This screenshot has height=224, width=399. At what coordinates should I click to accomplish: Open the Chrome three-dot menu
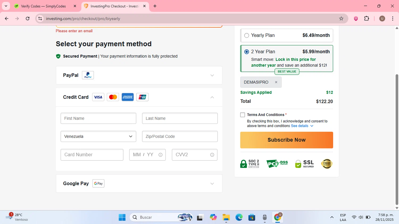[x=393, y=19]
